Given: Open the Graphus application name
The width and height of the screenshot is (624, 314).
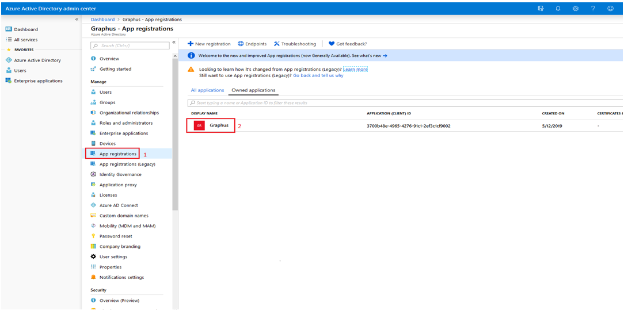Looking at the screenshot, I should [x=219, y=125].
